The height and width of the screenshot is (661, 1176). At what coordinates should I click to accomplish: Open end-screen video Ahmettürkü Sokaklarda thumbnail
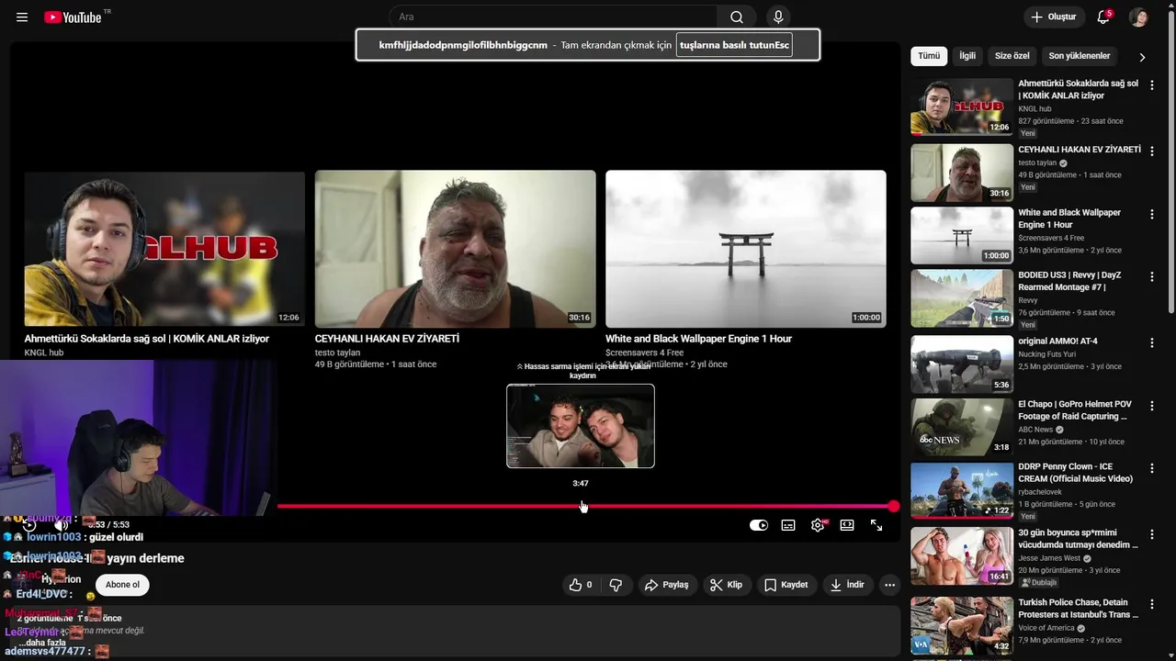tap(164, 249)
